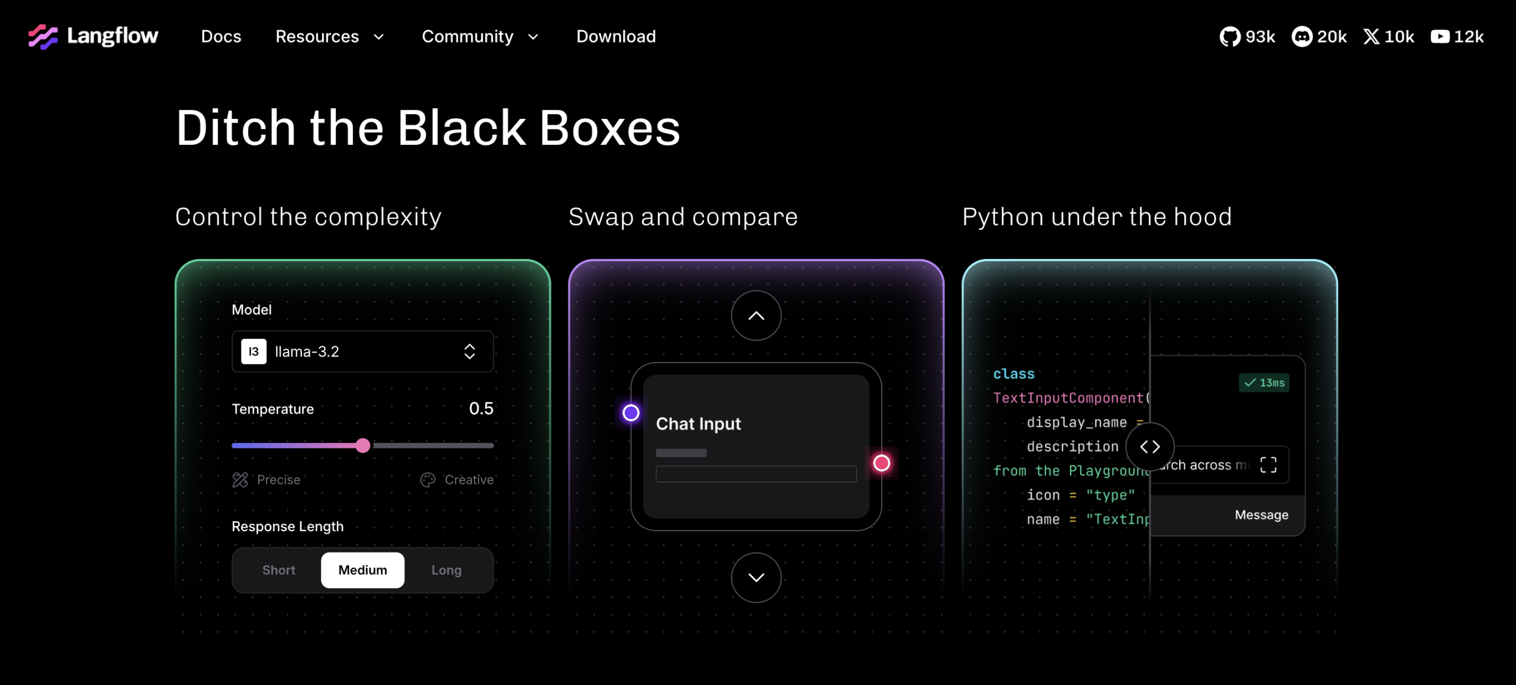Screen dimensions: 1516x685
Task: Open the Docs nav item
Action: tap(221, 37)
